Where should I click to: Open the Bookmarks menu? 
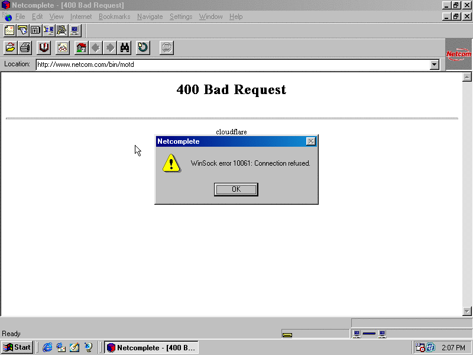pos(114,17)
